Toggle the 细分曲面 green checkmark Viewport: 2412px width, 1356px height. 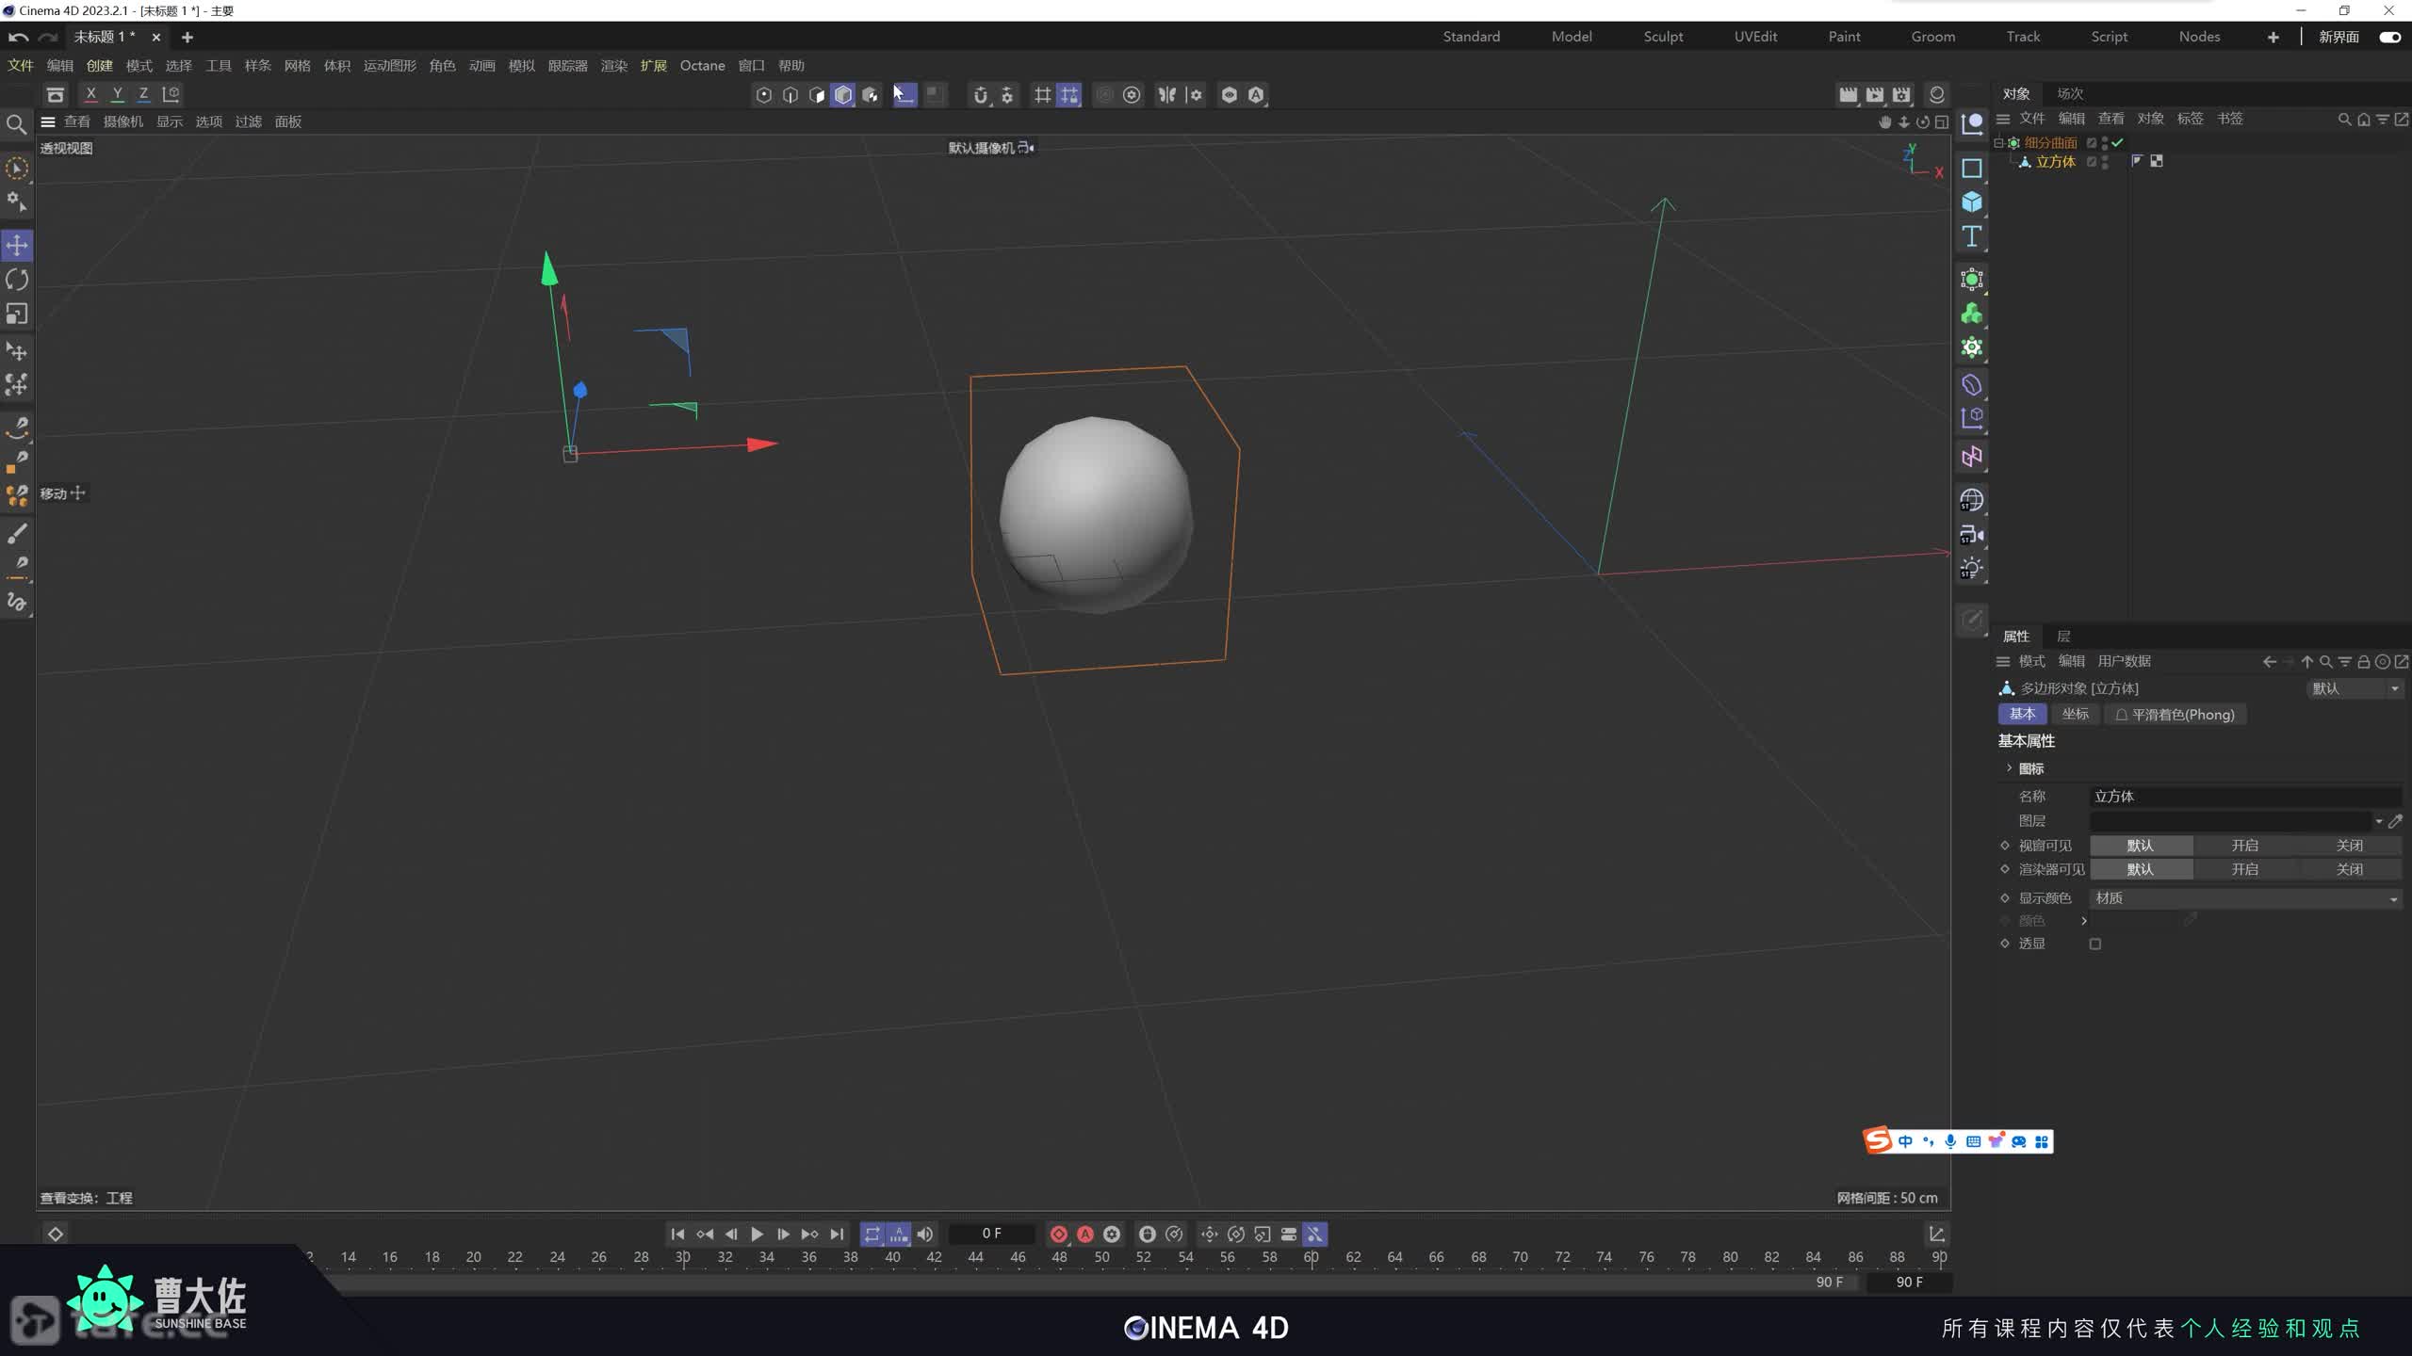pyautogui.click(x=2117, y=143)
